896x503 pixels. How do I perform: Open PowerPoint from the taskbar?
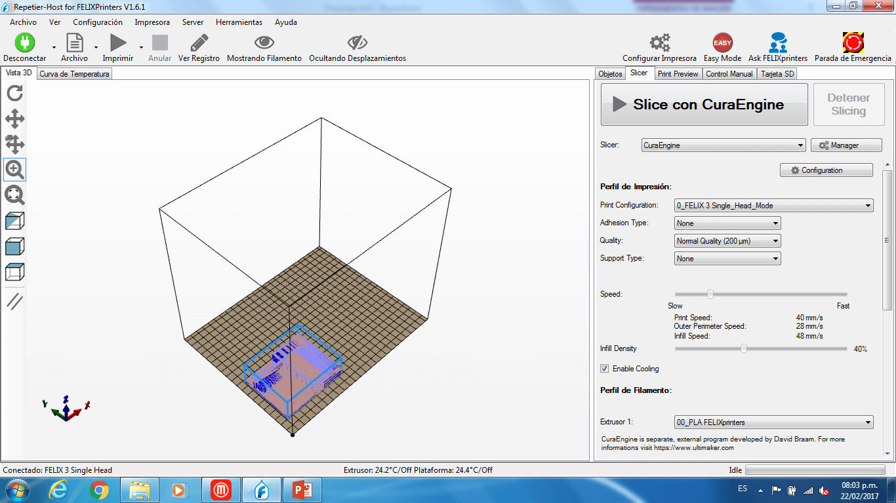tap(302, 489)
